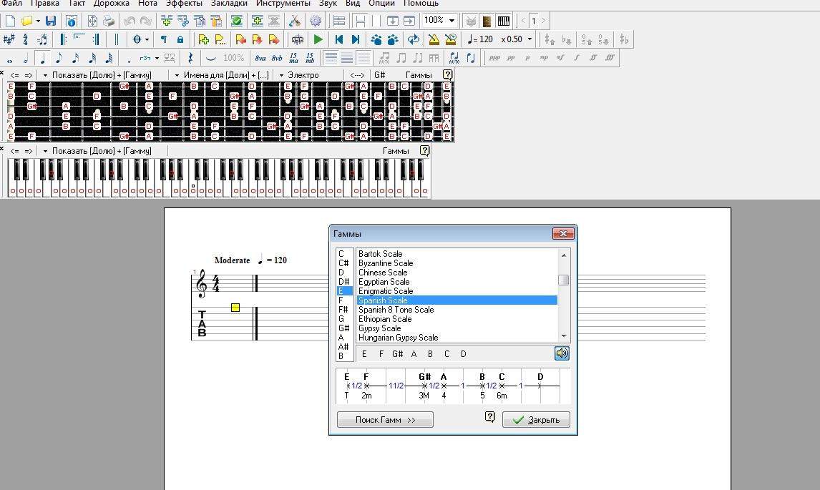The width and height of the screenshot is (820, 490).
Task: Select the whole note duration icon
Action: point(11,58)
